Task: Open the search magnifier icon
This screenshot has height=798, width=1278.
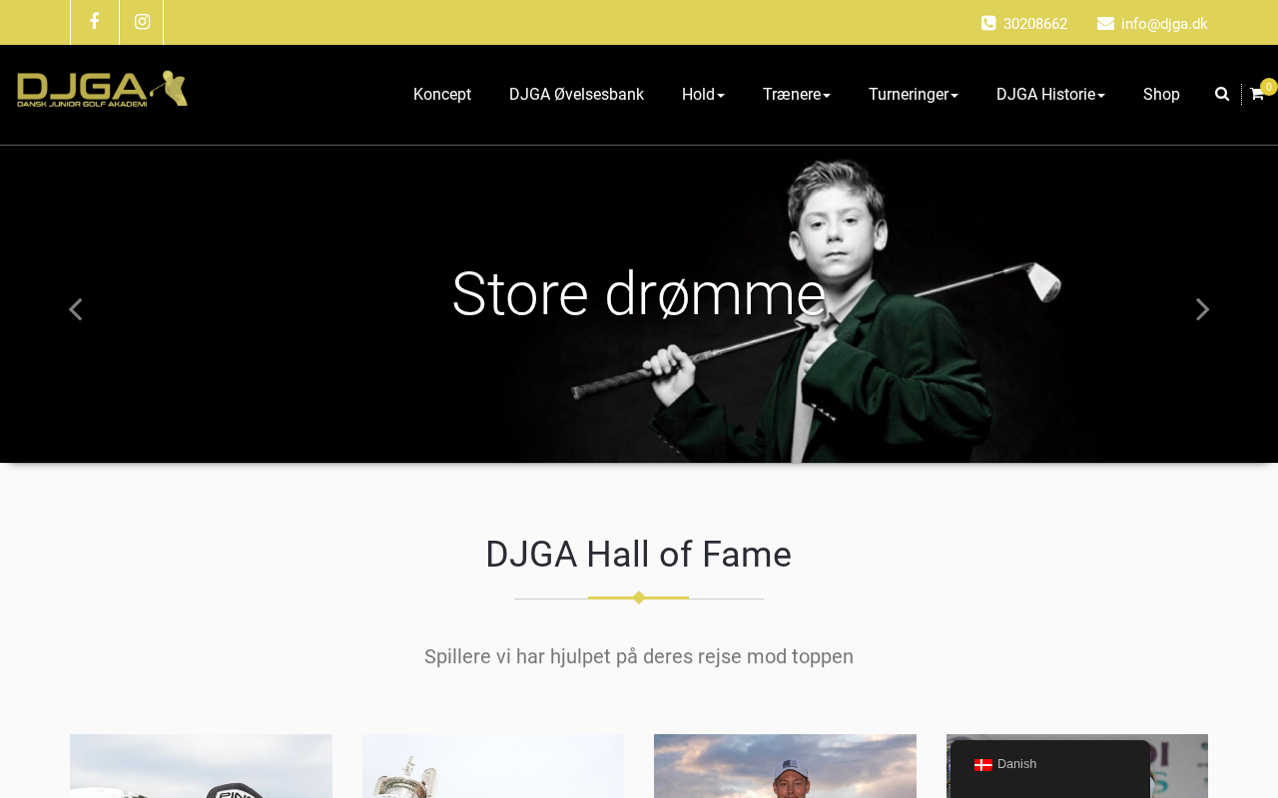Action: pyautogui.click(x=1222, y=94)
